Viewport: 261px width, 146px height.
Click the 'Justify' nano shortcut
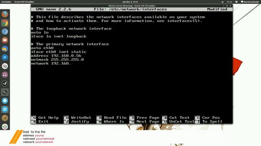[76, 122]
